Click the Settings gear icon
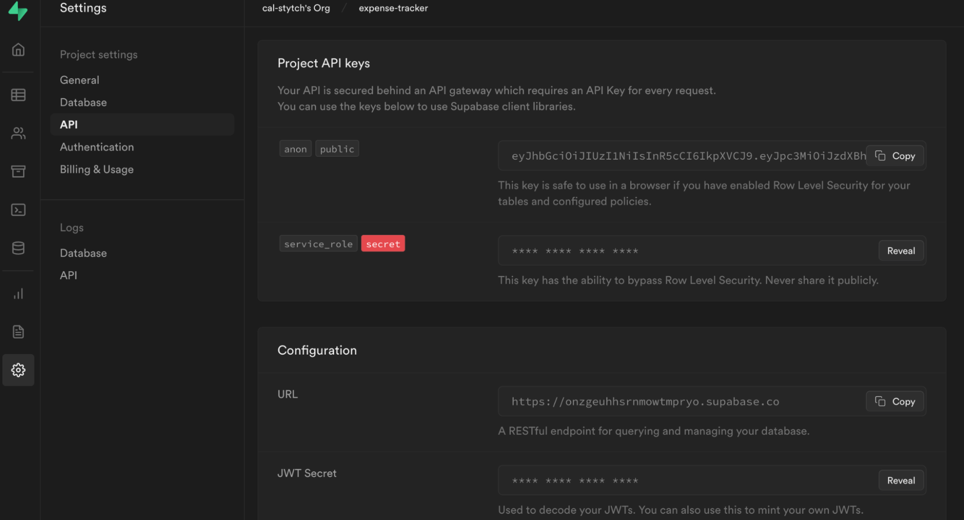Image resolution: width=964 pixels, height=520 pixels. point(18,370)
